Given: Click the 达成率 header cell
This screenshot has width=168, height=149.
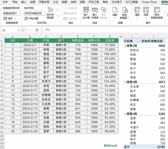Looking at the screenshot, I should coord(110,41).
